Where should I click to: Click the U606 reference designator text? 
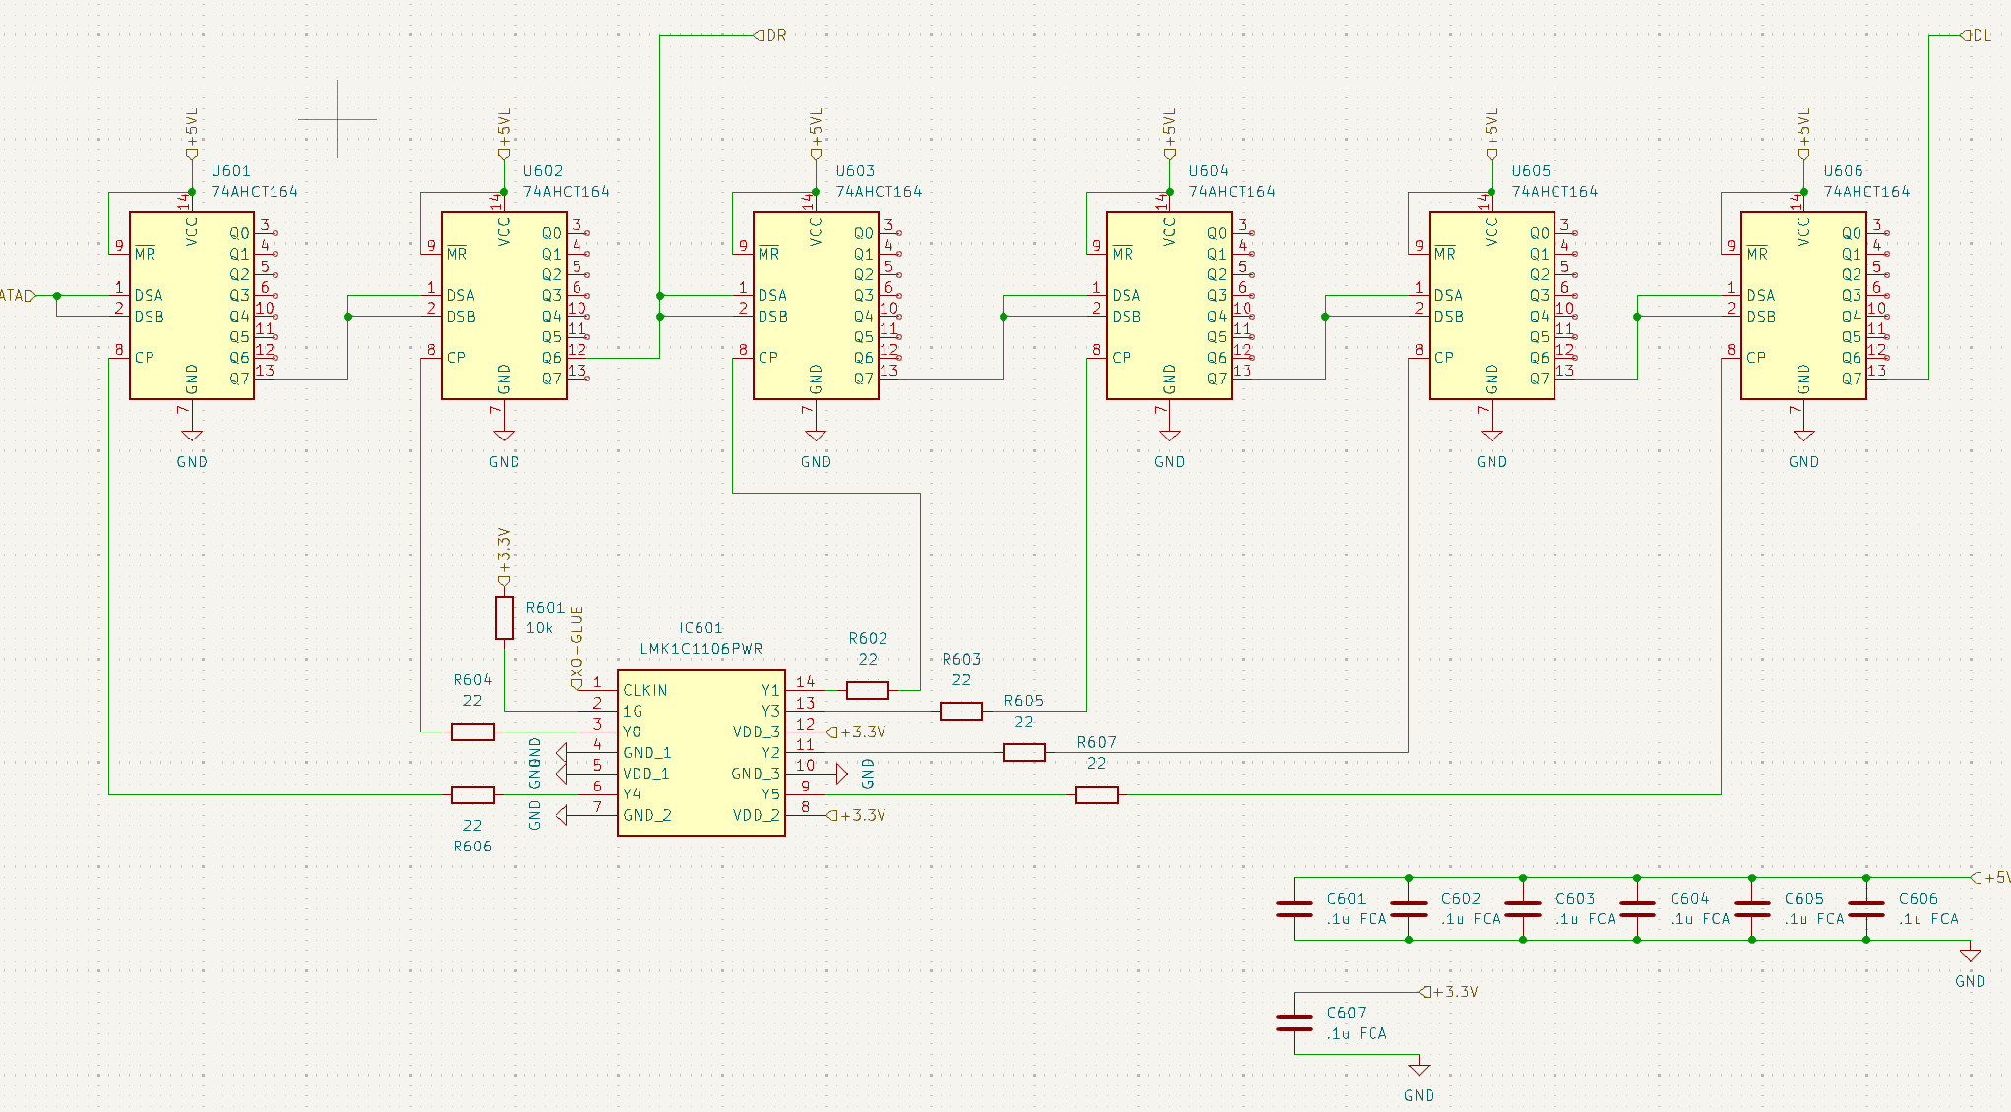1844,171
